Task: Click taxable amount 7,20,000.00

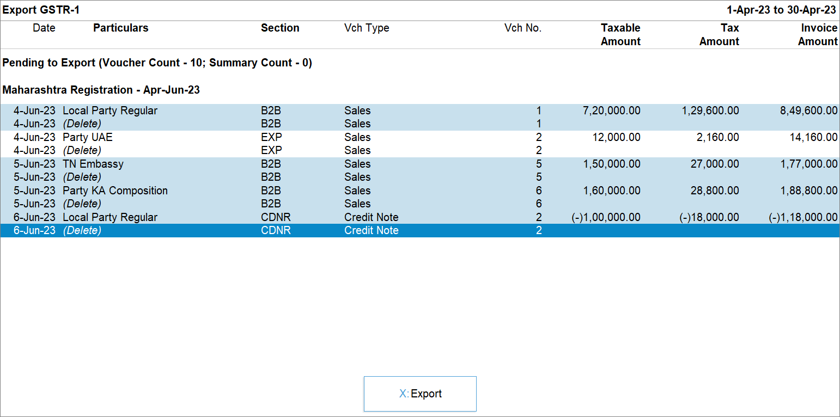Action: tap(611, 111)
